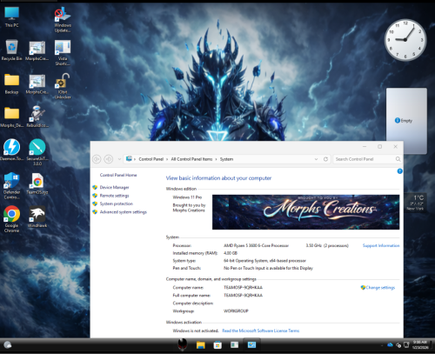Click the OneDrive cloud tray icon
This screenshot has width=435, height=354.
[390, 344]
